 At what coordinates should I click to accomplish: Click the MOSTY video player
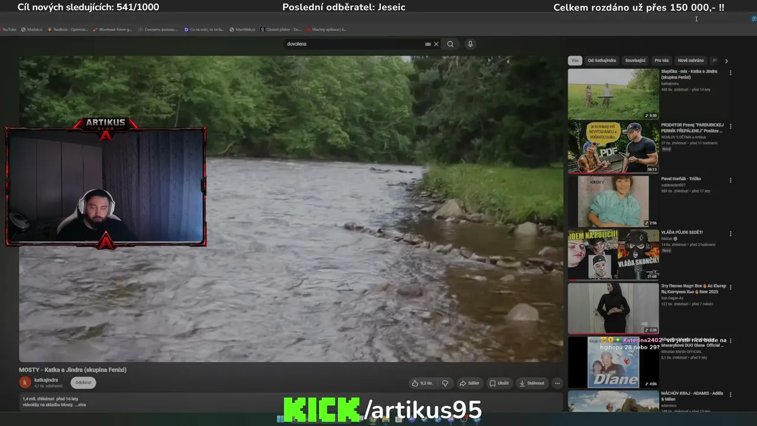pos(291,208)
